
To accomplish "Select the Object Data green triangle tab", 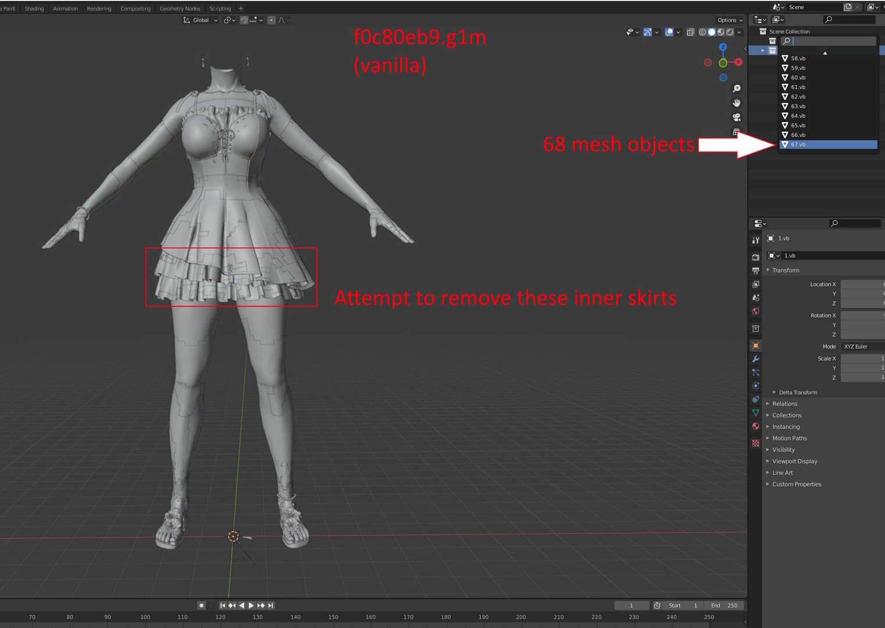I will [x=755, y=412].
